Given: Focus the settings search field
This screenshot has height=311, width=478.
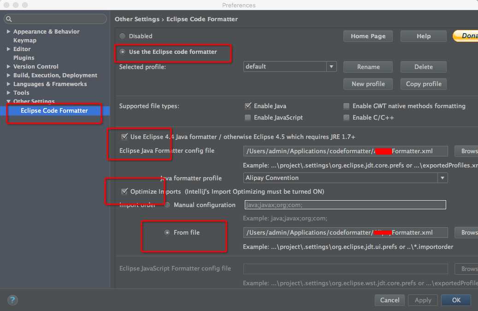Looking at the screenshot, I should click(x=55, y=19).
